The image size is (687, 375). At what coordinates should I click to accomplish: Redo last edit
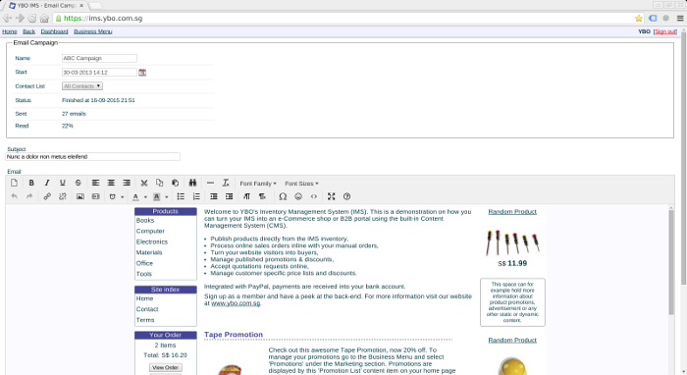click(29, 196)
